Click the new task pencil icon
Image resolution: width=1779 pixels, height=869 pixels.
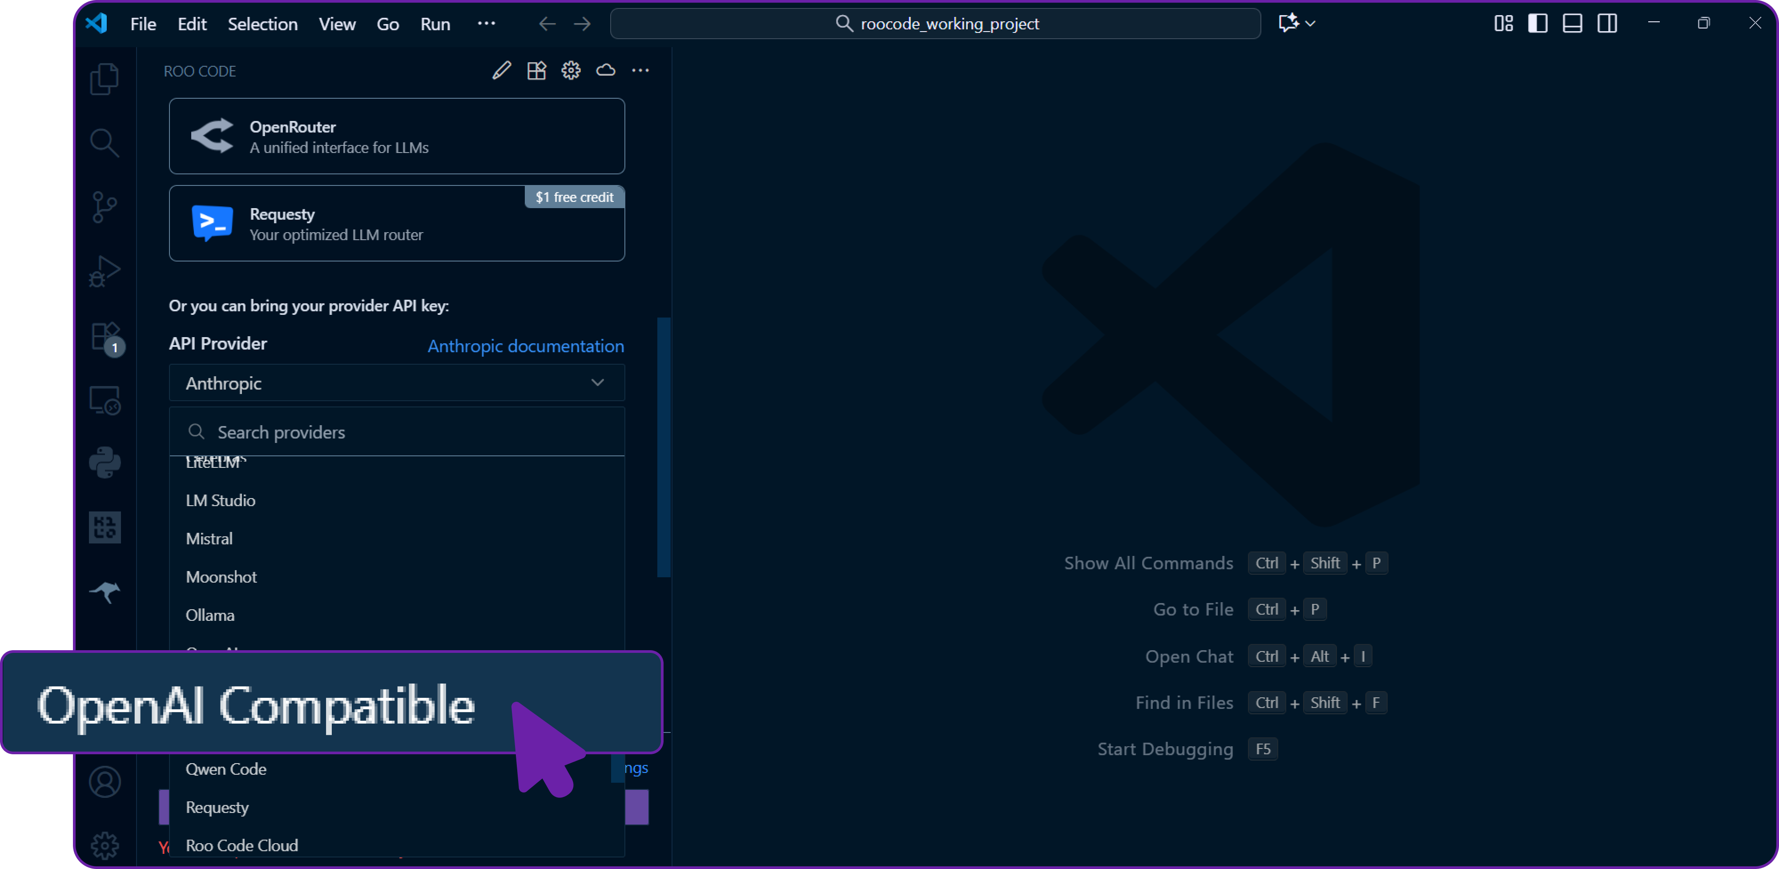[501, 70]
